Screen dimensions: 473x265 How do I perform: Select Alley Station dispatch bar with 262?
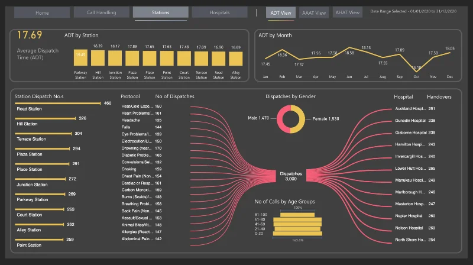click(39, 224)
